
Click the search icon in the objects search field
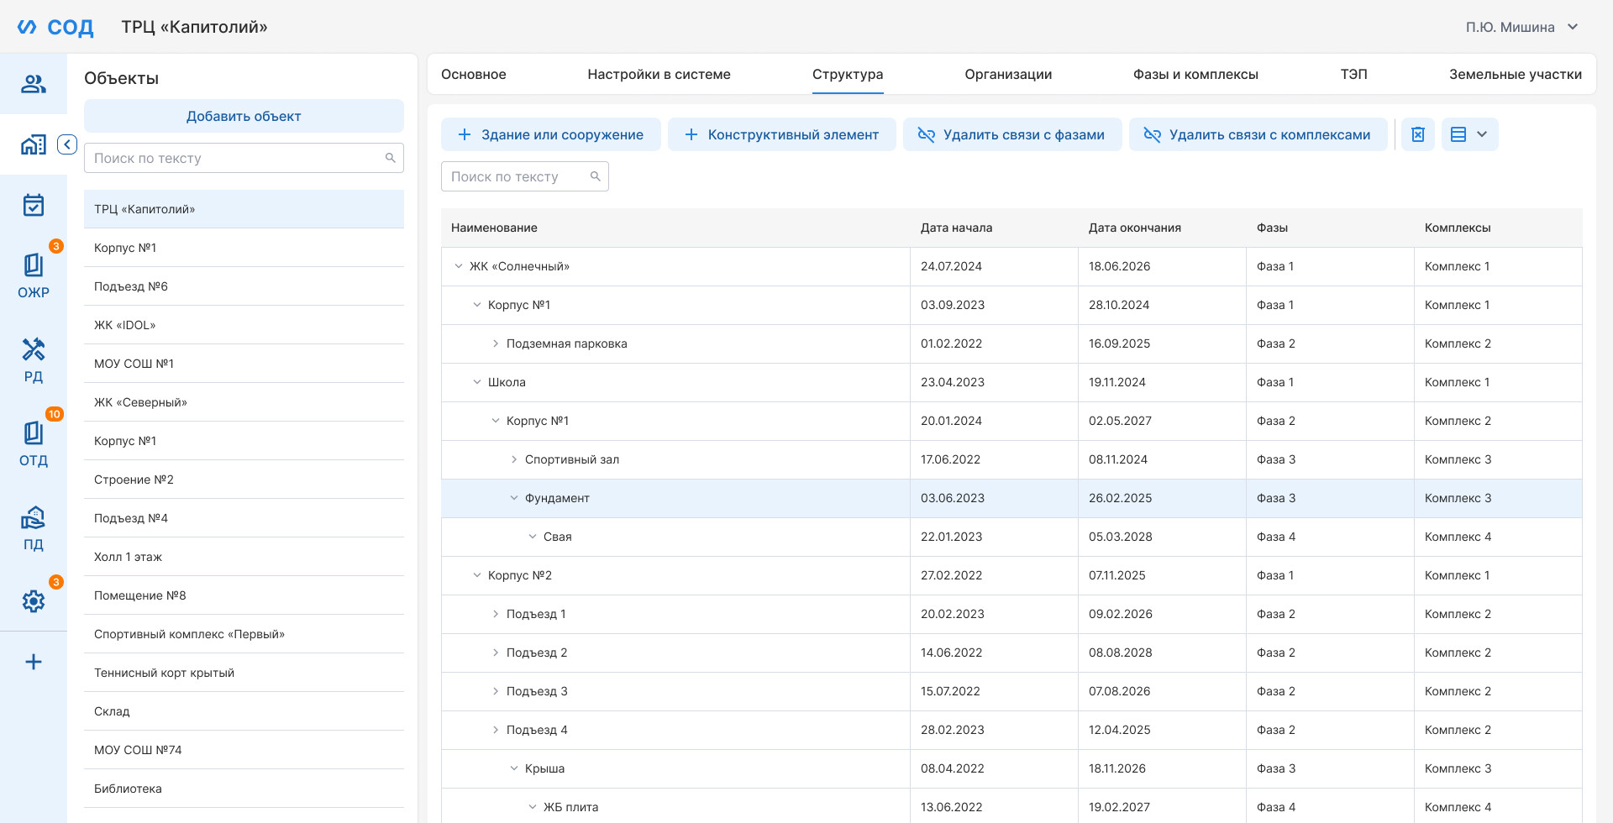(390, 158)
